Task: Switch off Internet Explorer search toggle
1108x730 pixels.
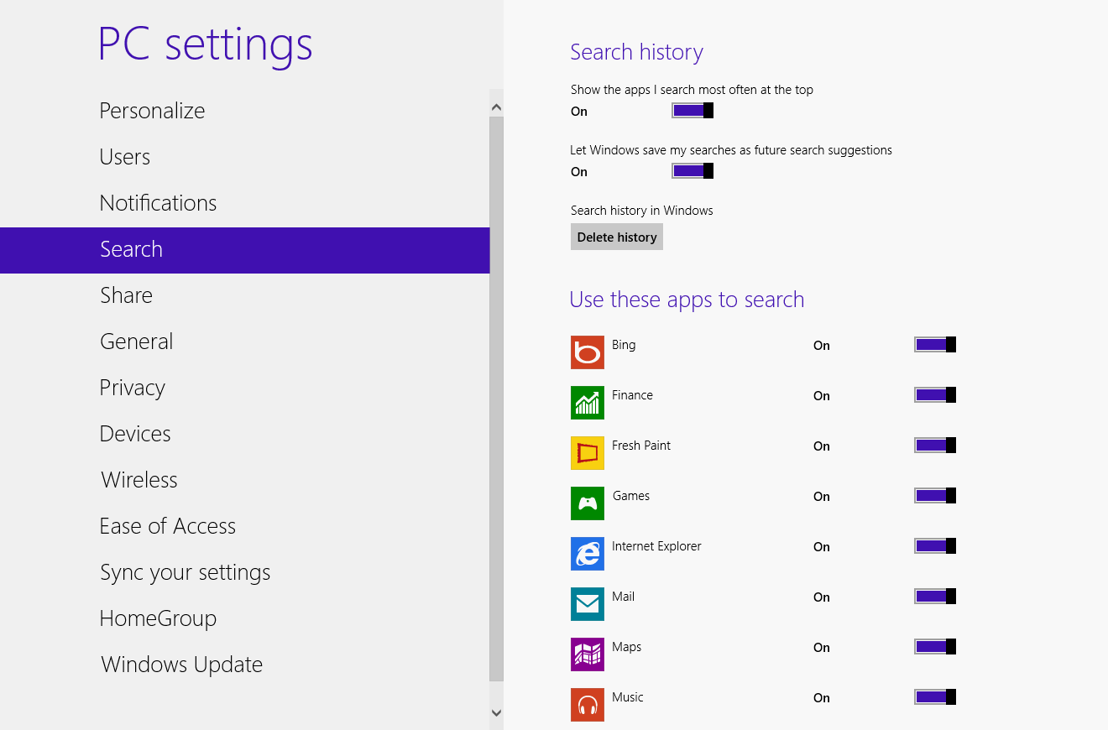Action: [x=935, y=546]
